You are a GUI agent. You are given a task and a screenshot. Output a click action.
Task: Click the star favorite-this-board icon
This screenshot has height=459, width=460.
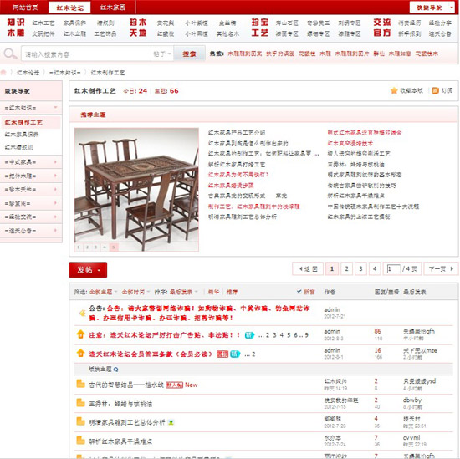pyautogui.click(x=394, y=90)
